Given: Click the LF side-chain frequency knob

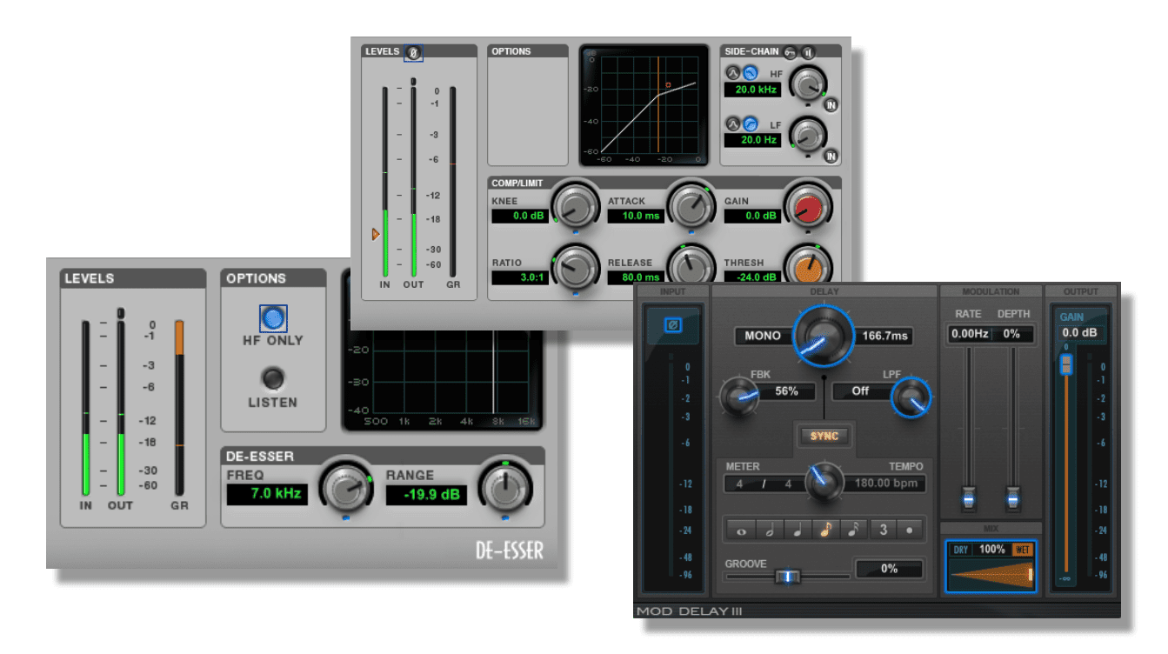Looking at the screenshot, I should click(809, 134).
